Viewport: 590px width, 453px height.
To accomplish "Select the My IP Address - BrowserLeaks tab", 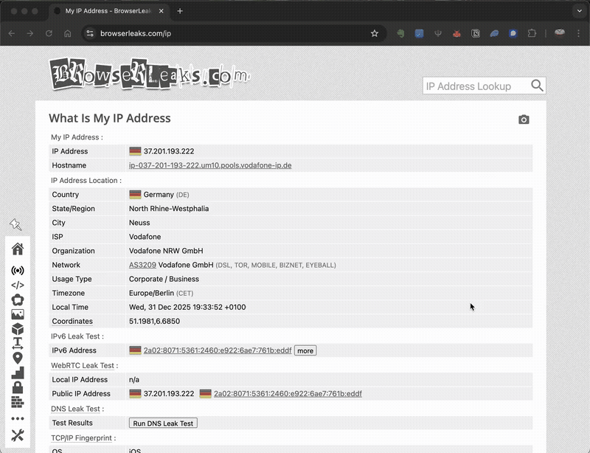I will pyautogui.click(x=108, y=11).
